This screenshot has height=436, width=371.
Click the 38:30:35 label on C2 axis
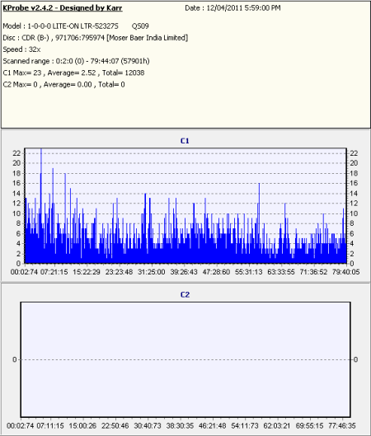[180, 426]
